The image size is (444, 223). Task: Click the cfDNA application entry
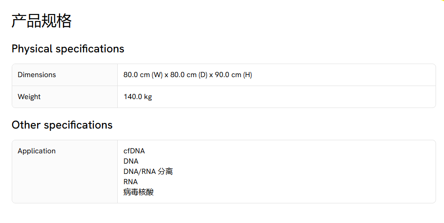coord(134,151)
